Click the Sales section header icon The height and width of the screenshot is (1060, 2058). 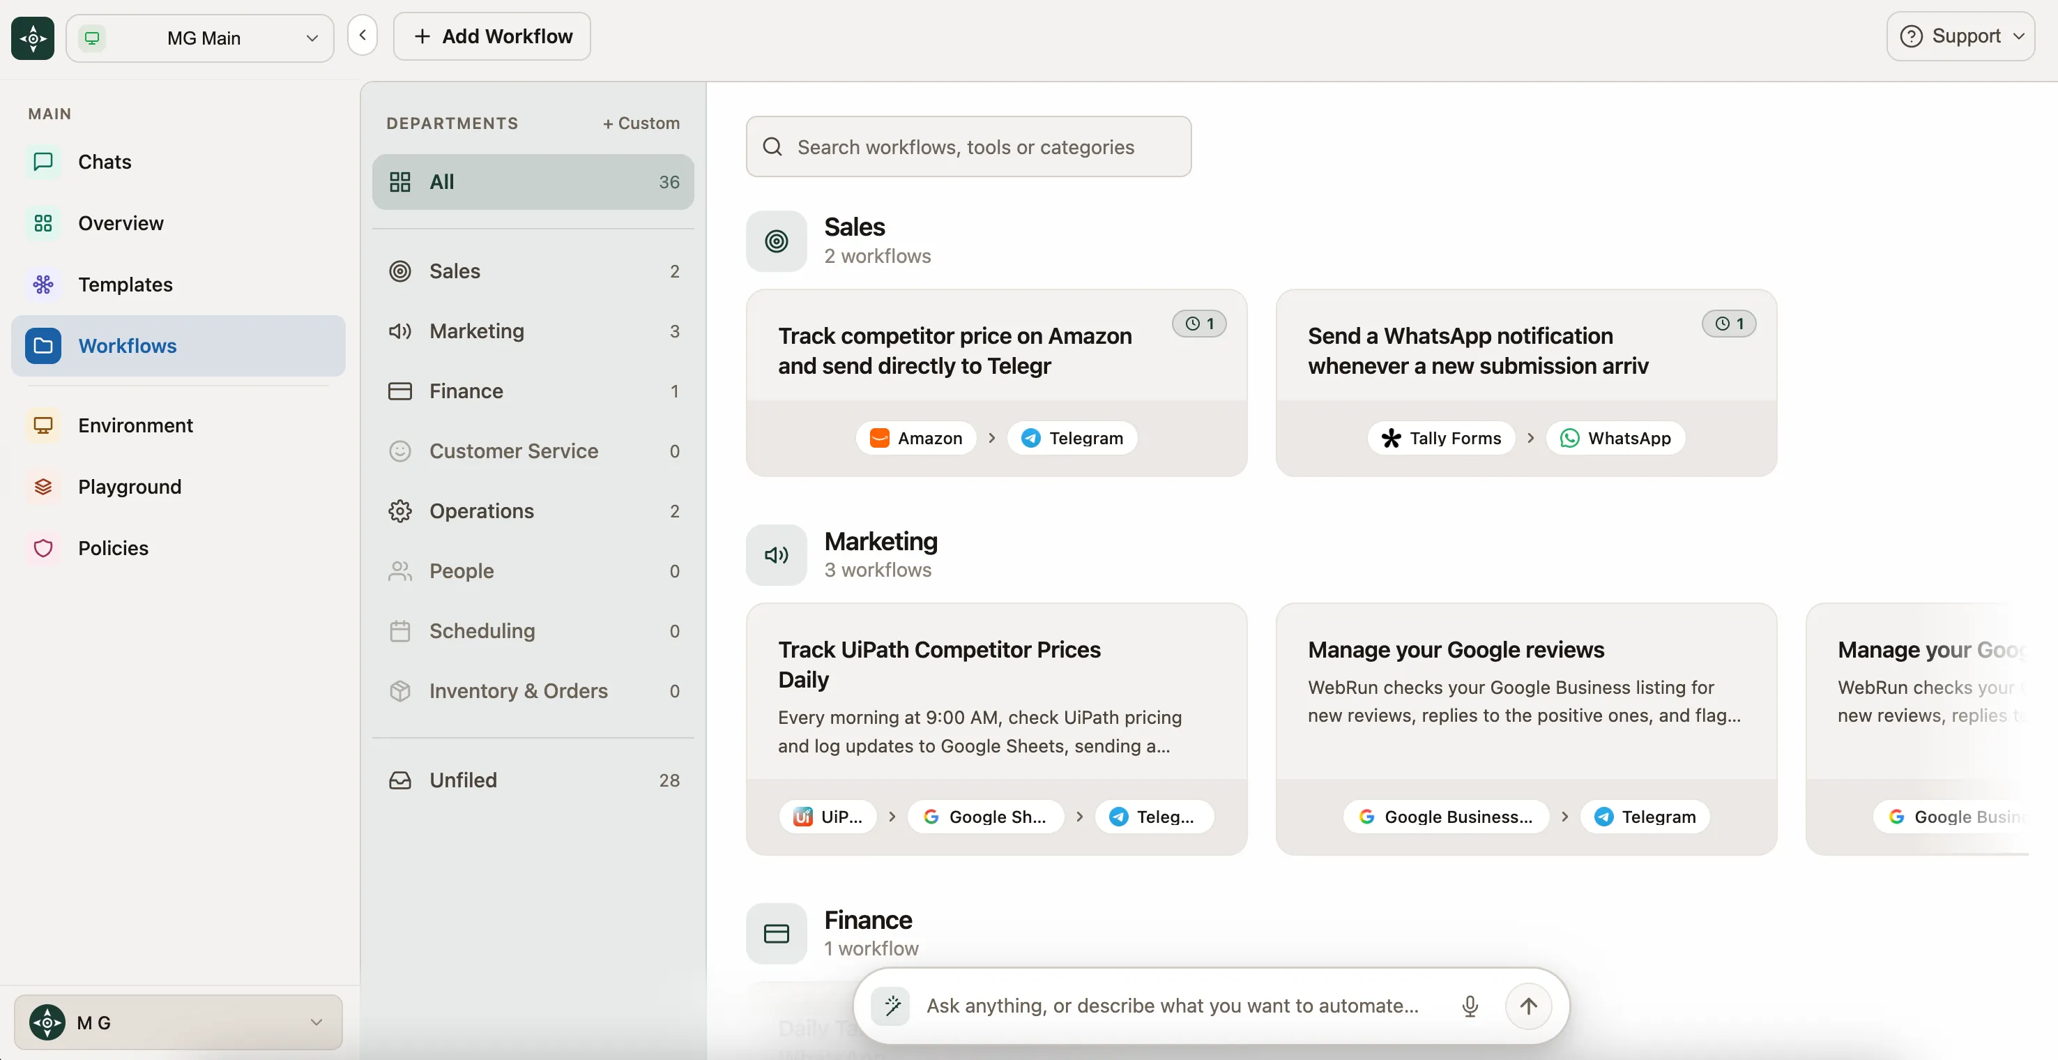777,241
